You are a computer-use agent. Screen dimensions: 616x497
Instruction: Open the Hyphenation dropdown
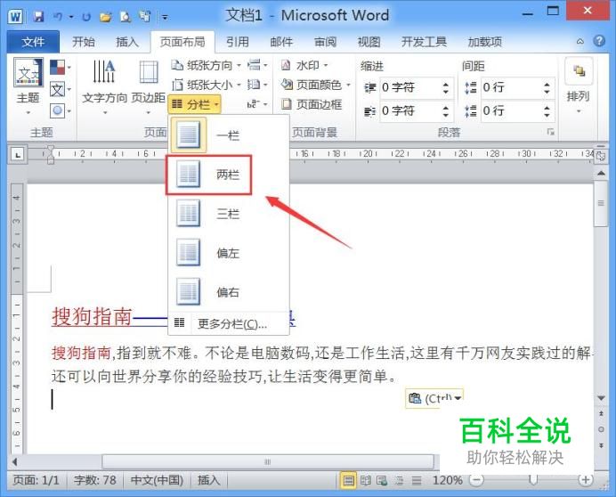point(257,104)
